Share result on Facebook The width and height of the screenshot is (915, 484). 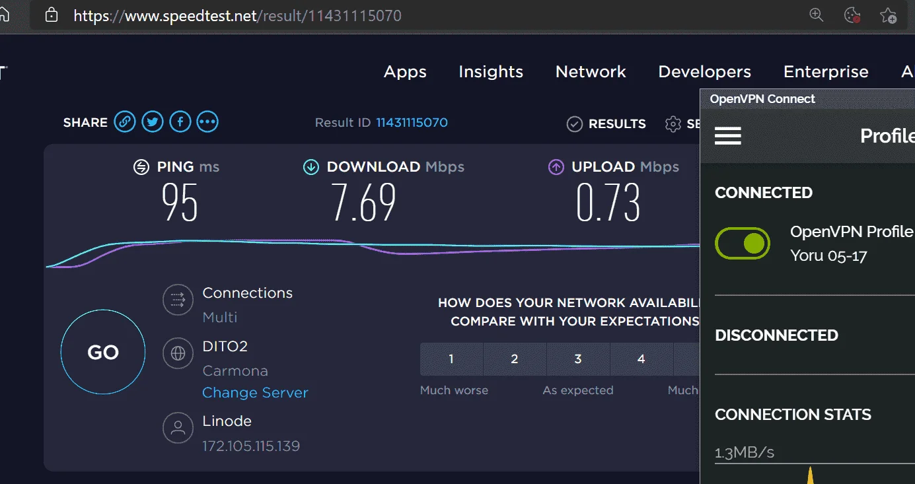[180, 122]
